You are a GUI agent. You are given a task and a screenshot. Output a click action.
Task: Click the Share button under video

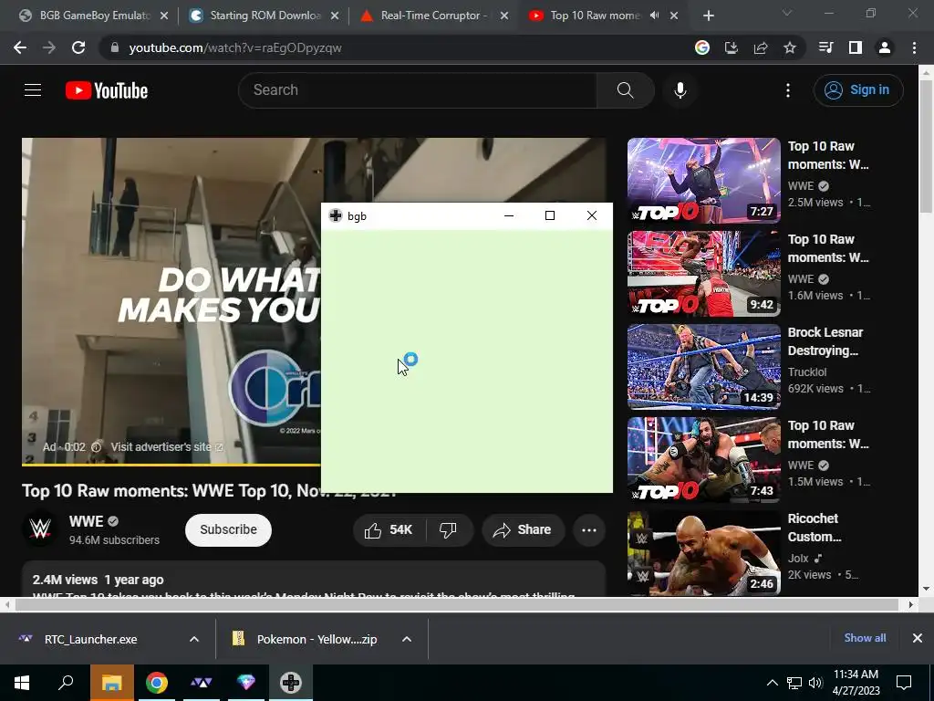(523, 530)
